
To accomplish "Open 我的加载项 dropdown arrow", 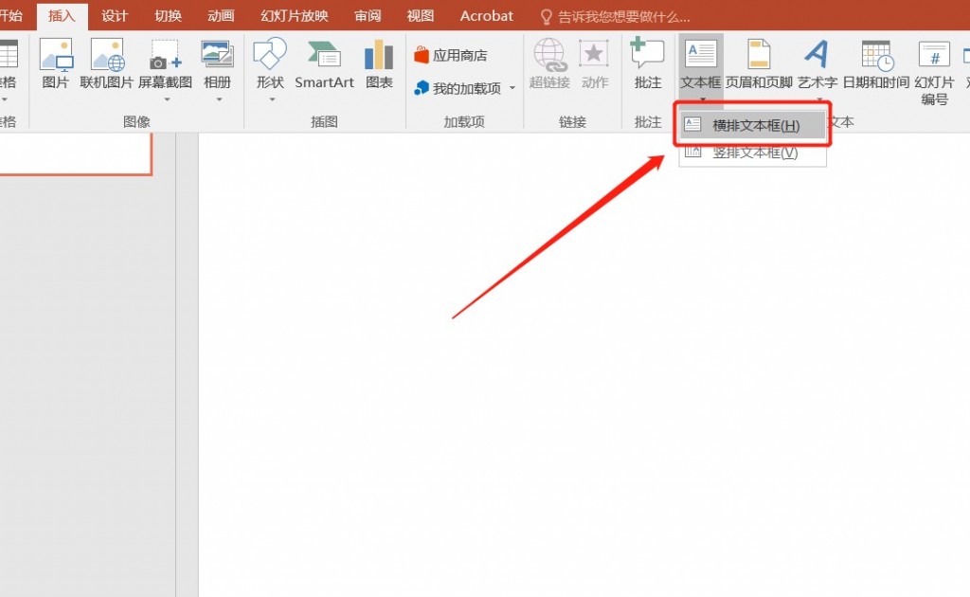I will [x=512, y=89].
